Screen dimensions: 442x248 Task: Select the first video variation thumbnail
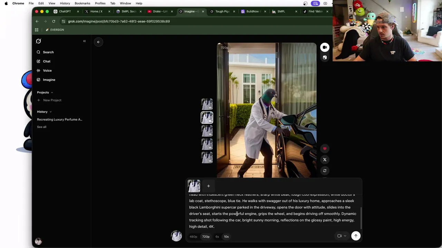click(x=207, y=104)
